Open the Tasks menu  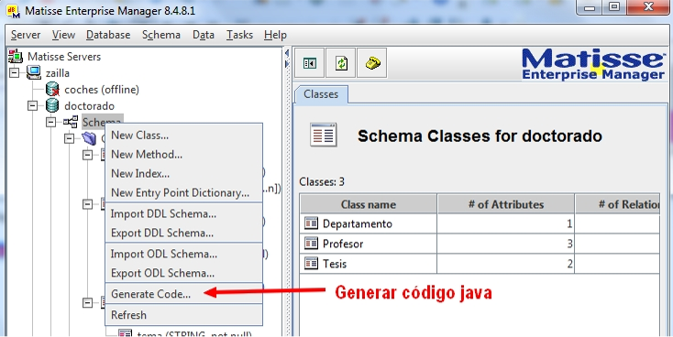239,35
